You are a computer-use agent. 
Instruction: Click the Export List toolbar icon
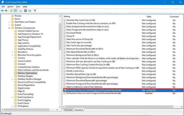click(x=21, y=10)
